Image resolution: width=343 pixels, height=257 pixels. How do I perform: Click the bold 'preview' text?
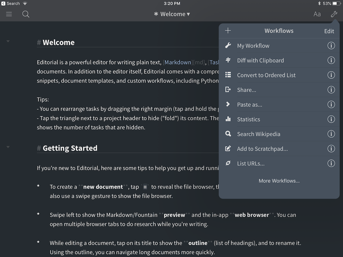[174, 215]
